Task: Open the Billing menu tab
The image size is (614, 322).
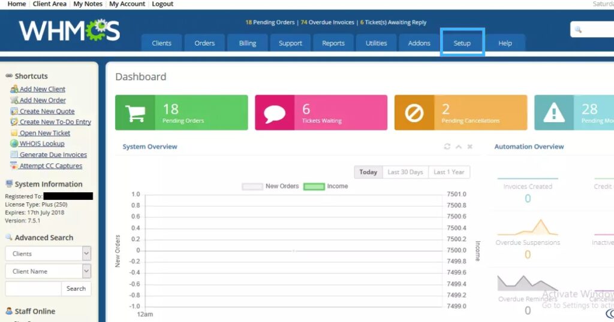Action: click(248, 43)
